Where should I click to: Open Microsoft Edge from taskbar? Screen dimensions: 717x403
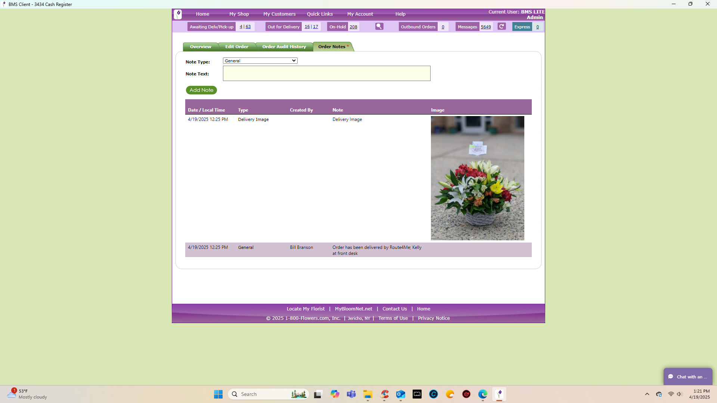tap(482, 394)
